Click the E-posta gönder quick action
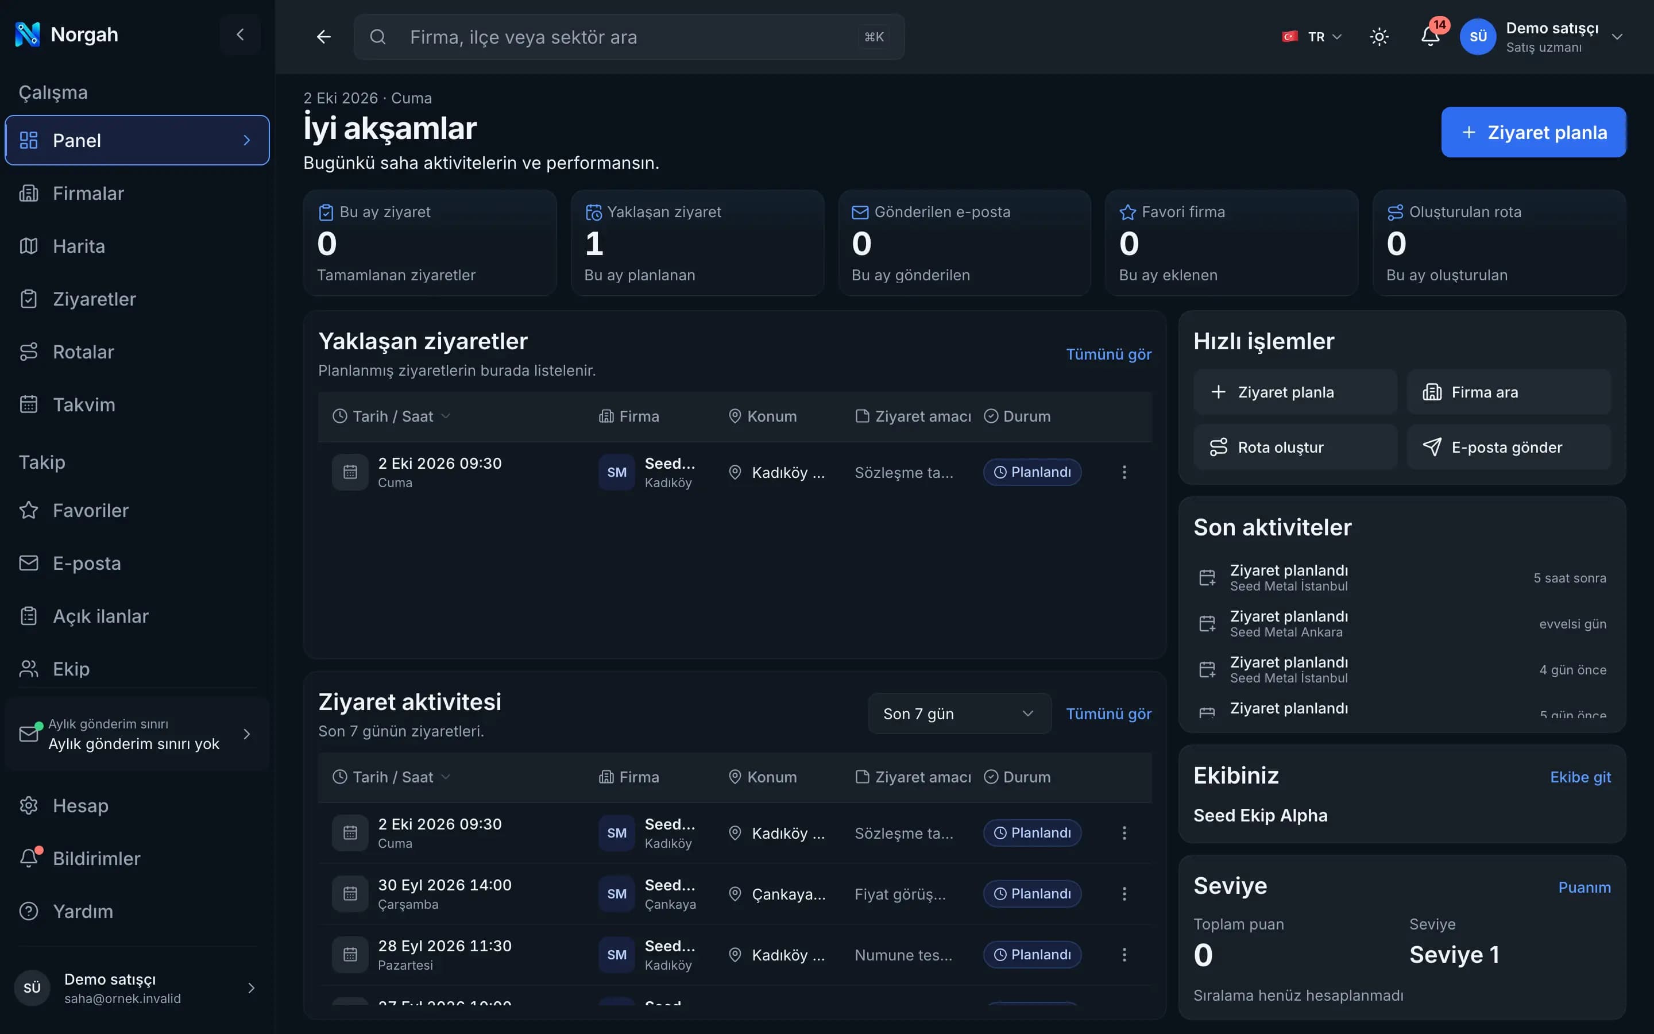 [1509, 447]
